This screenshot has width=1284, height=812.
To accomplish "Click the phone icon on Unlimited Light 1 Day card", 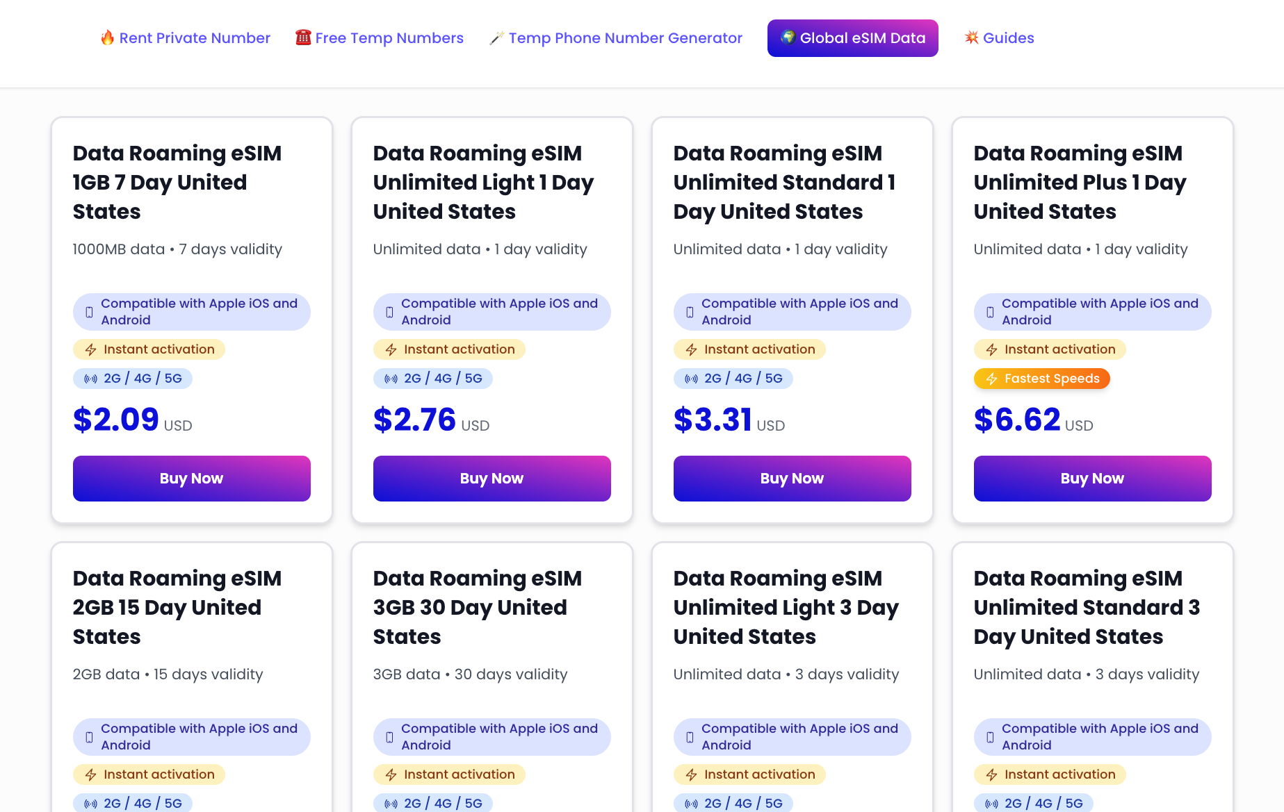I will (x=389, y=312).
